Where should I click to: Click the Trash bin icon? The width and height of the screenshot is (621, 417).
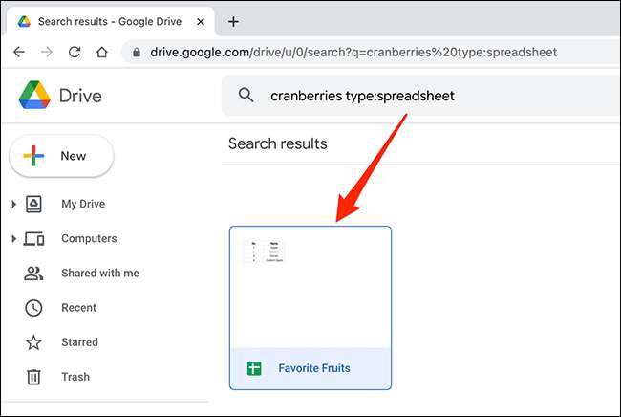pyautogui.click(x=33, y=377)
